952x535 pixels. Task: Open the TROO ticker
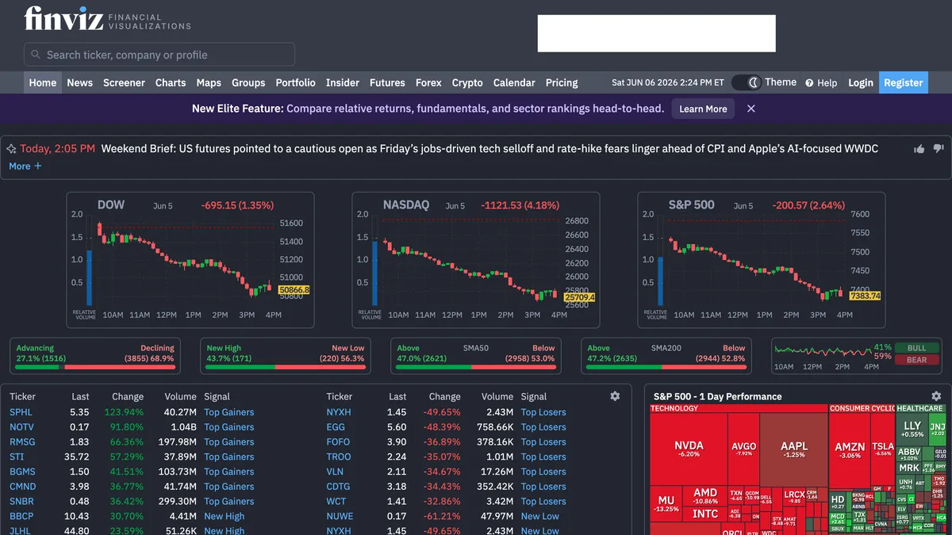point(339,457)
